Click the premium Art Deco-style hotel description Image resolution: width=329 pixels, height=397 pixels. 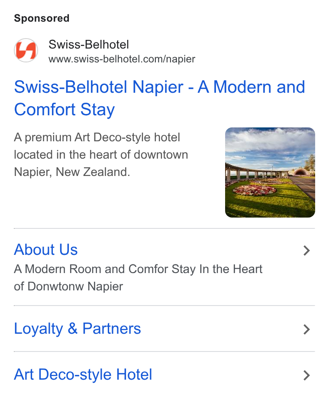coord(101,155)
